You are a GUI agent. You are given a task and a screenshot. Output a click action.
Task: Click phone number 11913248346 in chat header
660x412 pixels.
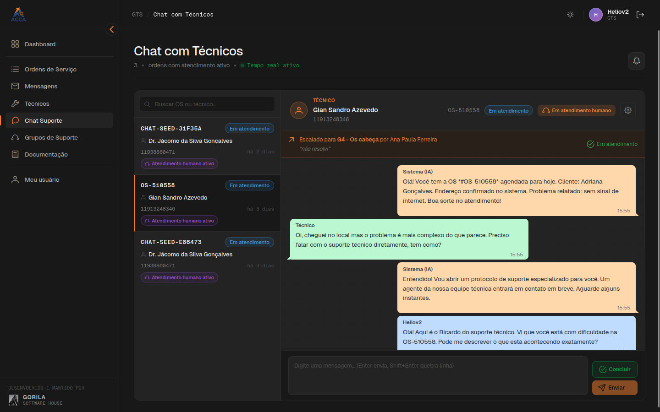[x=331, y=119]
